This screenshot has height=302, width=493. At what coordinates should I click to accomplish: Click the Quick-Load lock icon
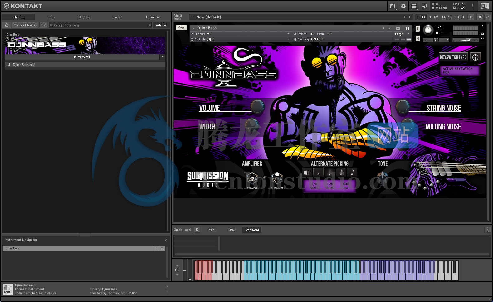tap(197, 230)
